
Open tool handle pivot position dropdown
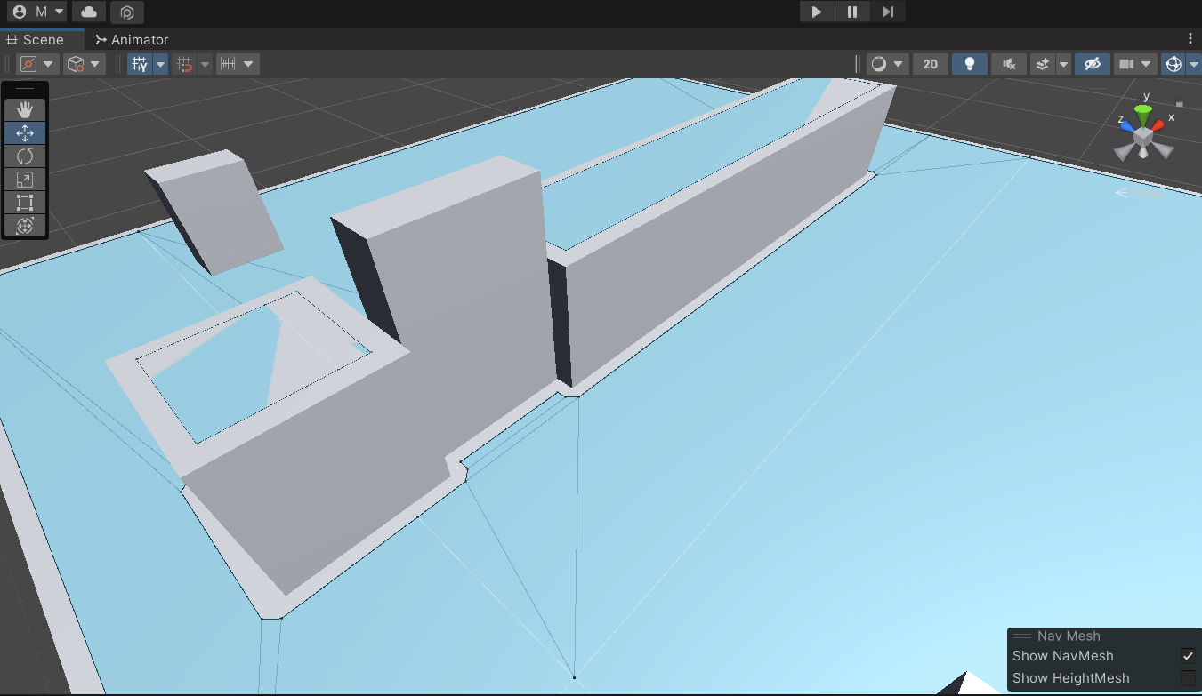37,64
